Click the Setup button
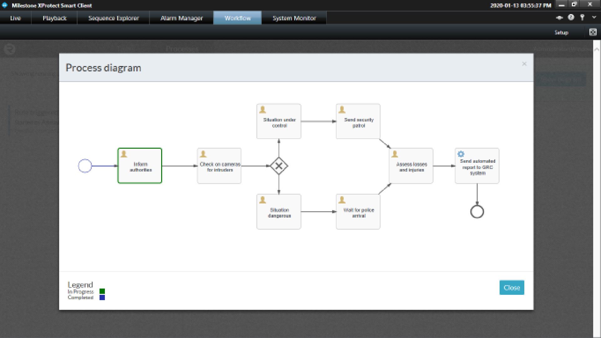The width and height of the screenshot is (601, 338). click(x=561, y=33)
